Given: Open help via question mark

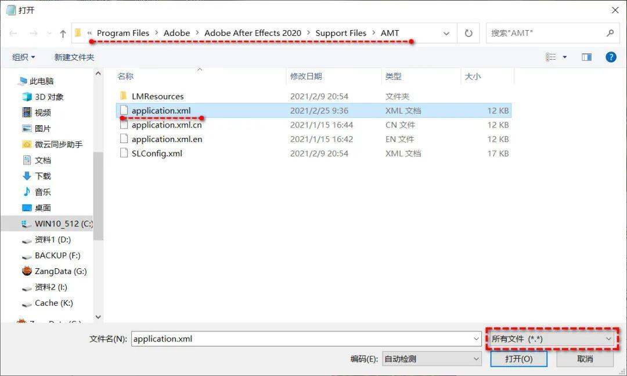Looking at the screenshot, I should (x=611, y=57).
